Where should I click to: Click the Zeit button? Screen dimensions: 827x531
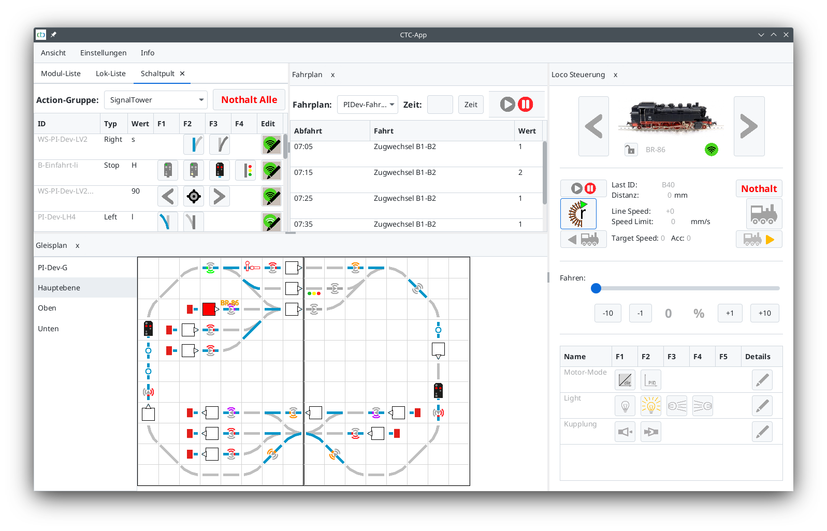[471, 105]
